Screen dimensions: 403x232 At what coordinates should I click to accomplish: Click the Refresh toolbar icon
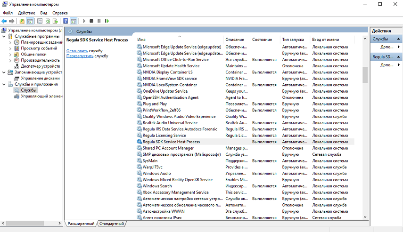tap(48, 21)
